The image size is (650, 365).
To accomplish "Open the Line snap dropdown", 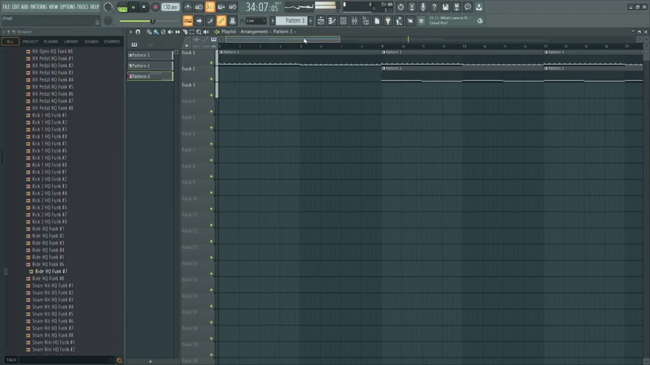I will click(x=255, y=21).
